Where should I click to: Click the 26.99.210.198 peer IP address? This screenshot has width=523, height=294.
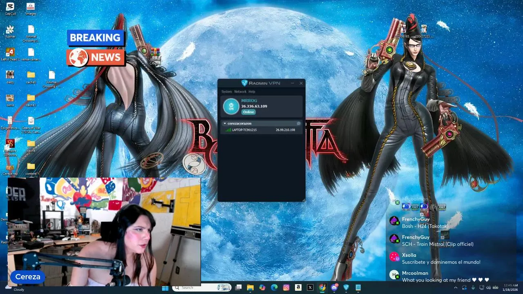[x=285, y=130]
